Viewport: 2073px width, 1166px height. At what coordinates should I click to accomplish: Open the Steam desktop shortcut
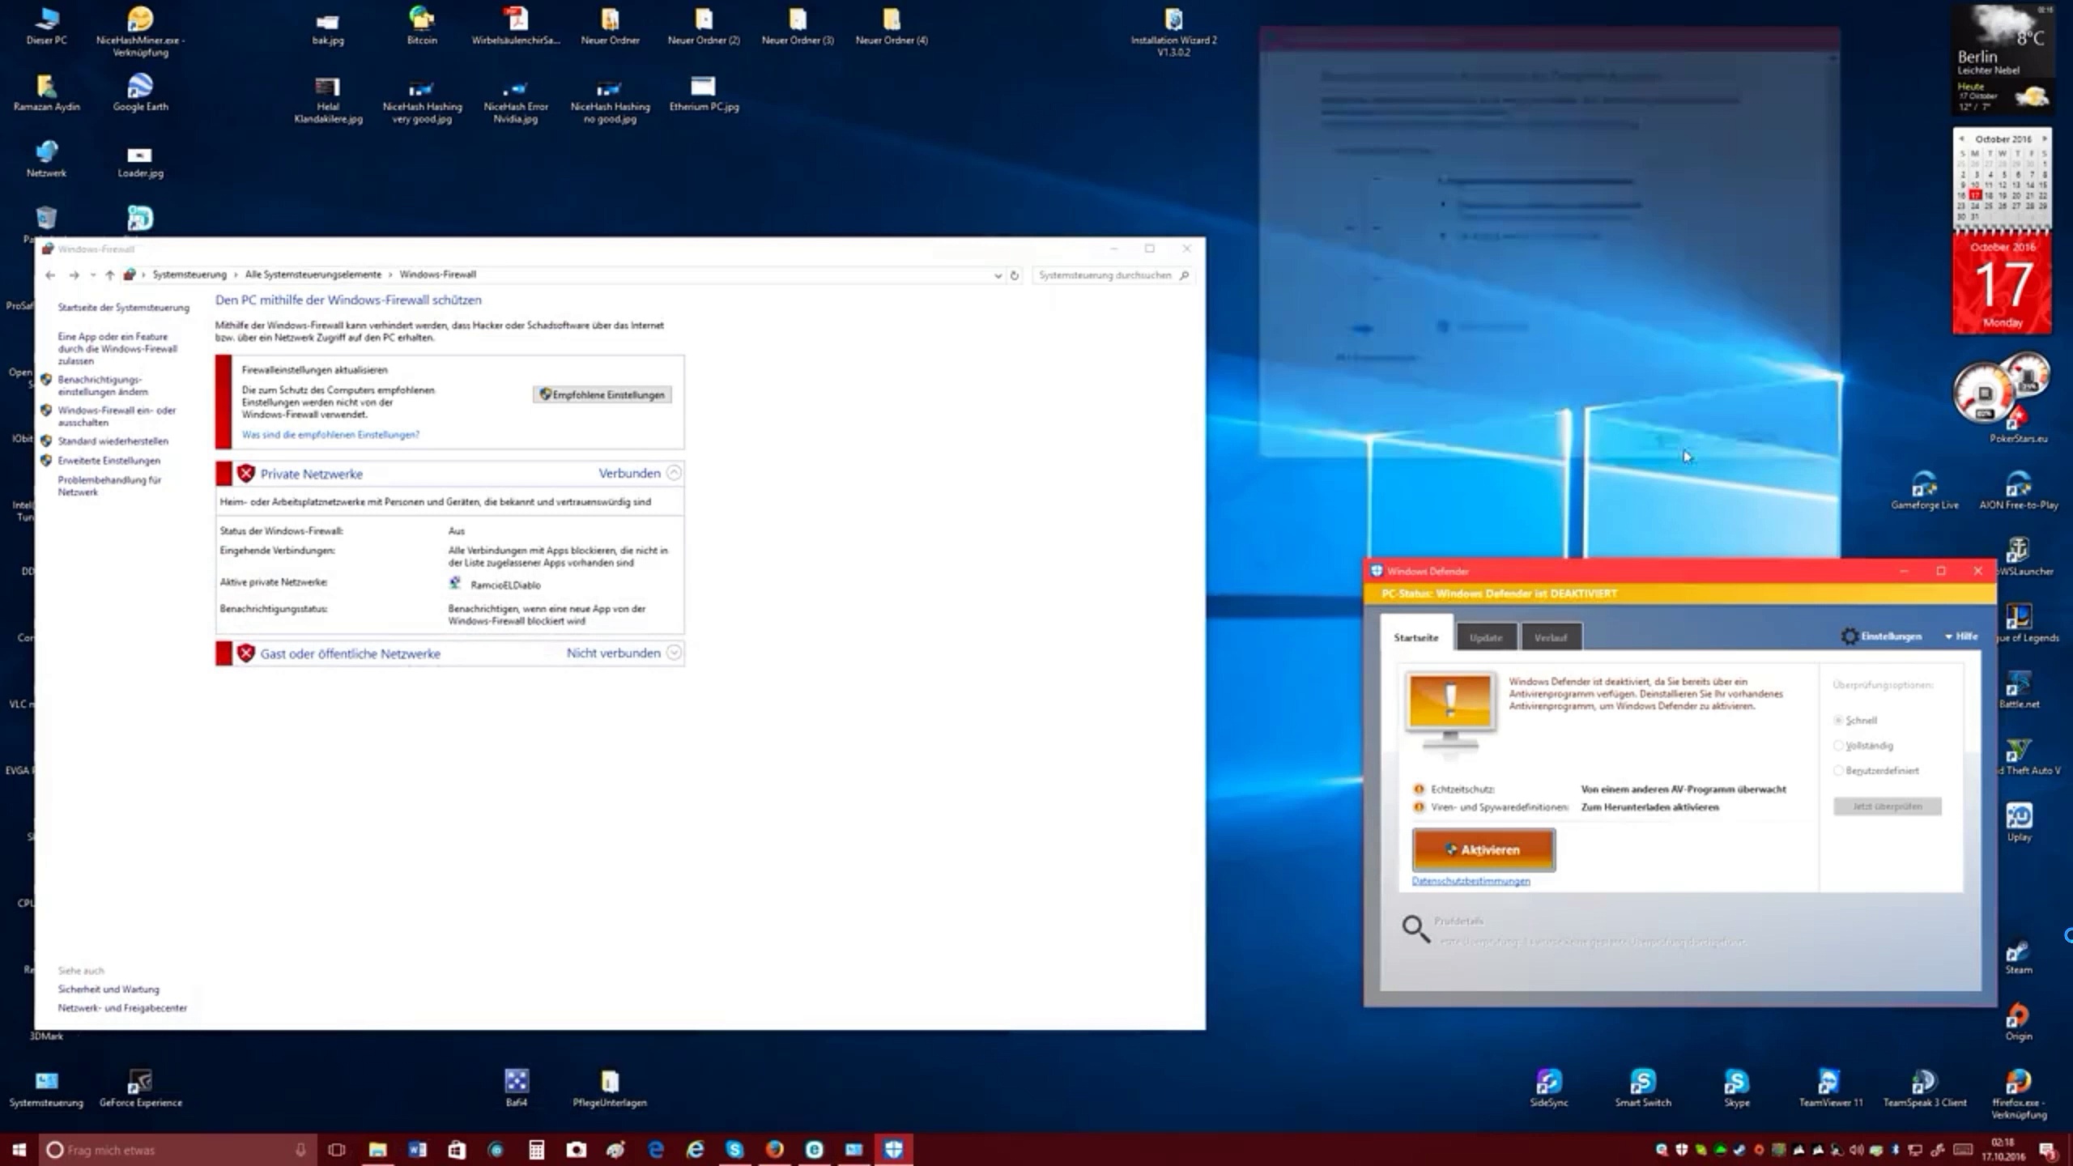2018,951
